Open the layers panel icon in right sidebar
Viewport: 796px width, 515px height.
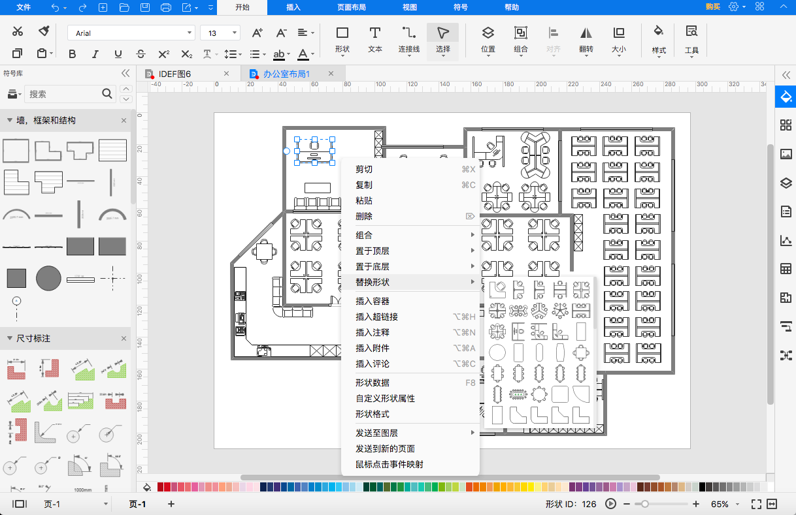click(x=786, y=183)
